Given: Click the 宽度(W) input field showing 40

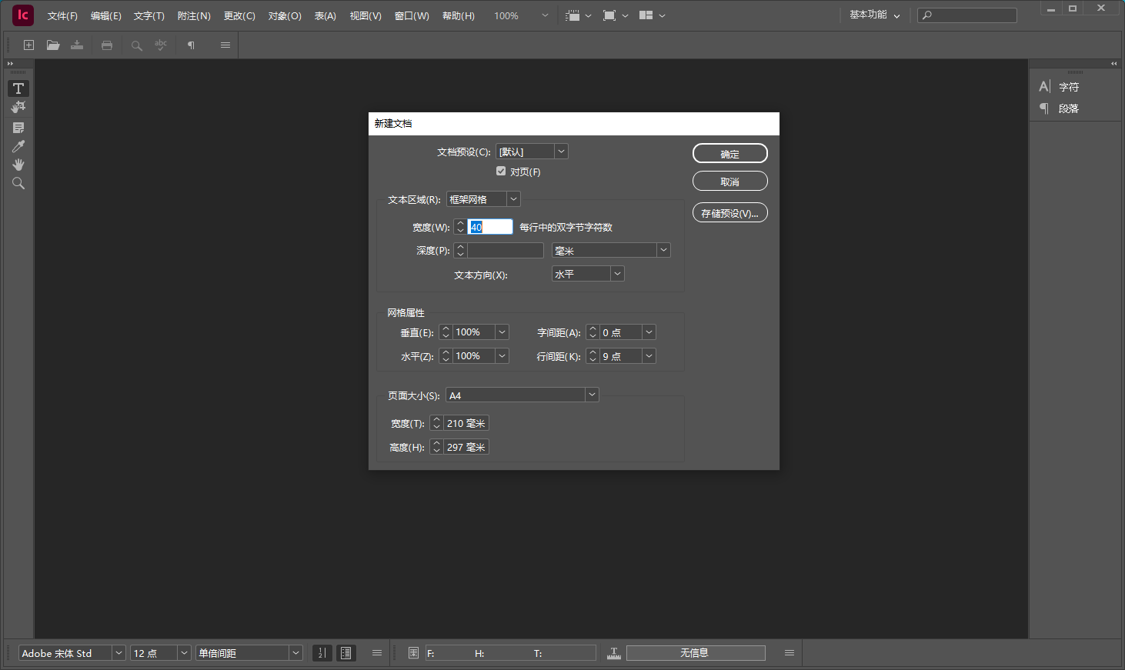Looking at the screenshot, I should tap(490, 227).
